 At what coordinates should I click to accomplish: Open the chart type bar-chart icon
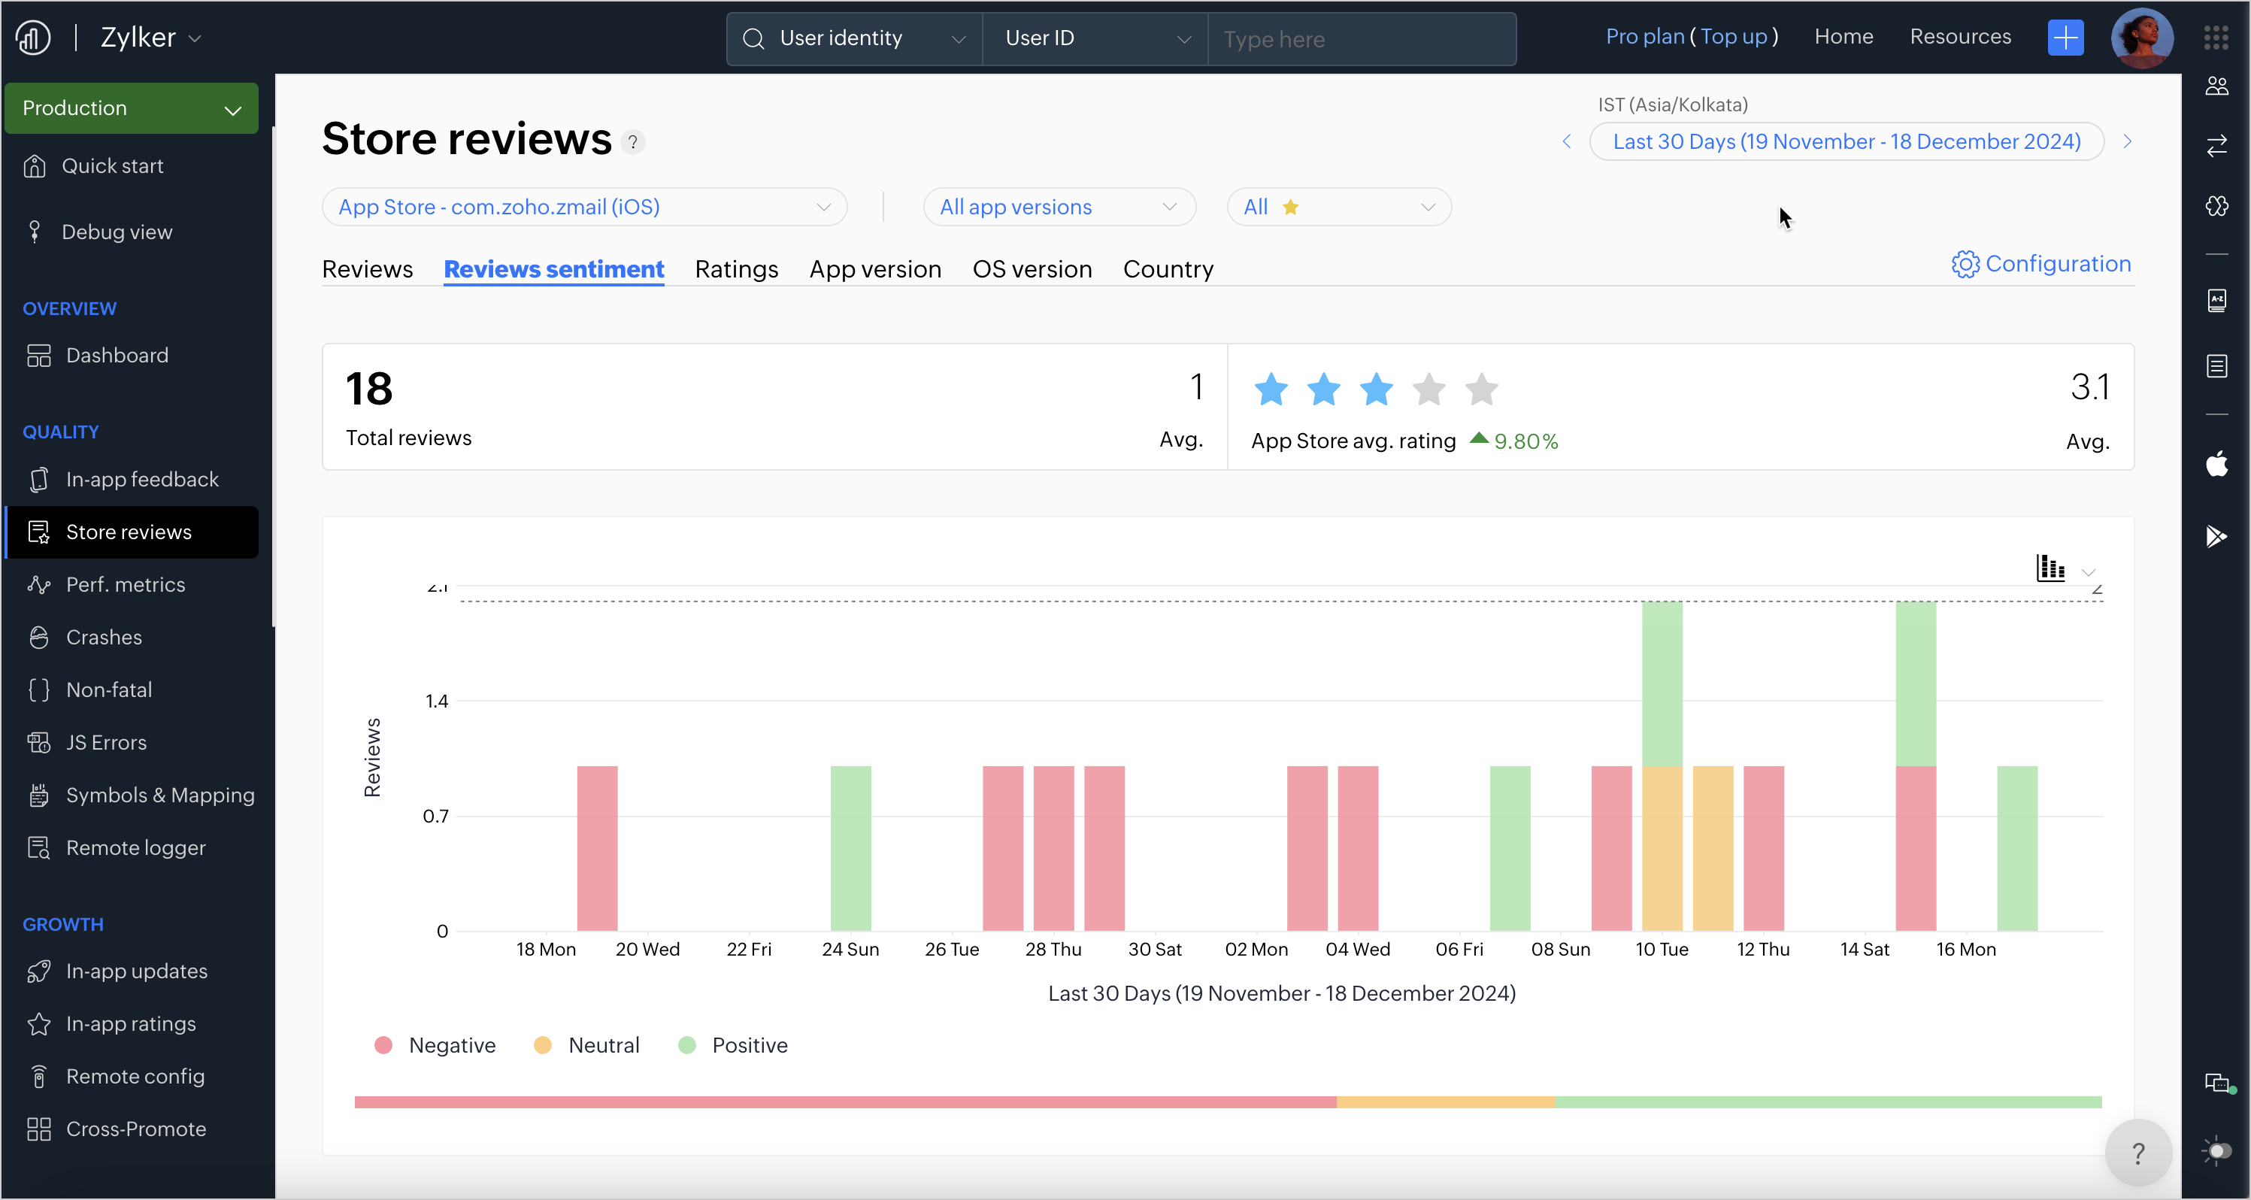[2050, 568]
